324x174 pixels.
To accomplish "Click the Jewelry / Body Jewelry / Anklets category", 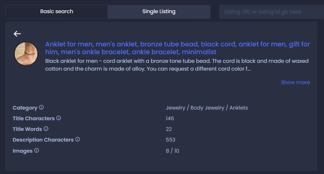I will point(207,108).
